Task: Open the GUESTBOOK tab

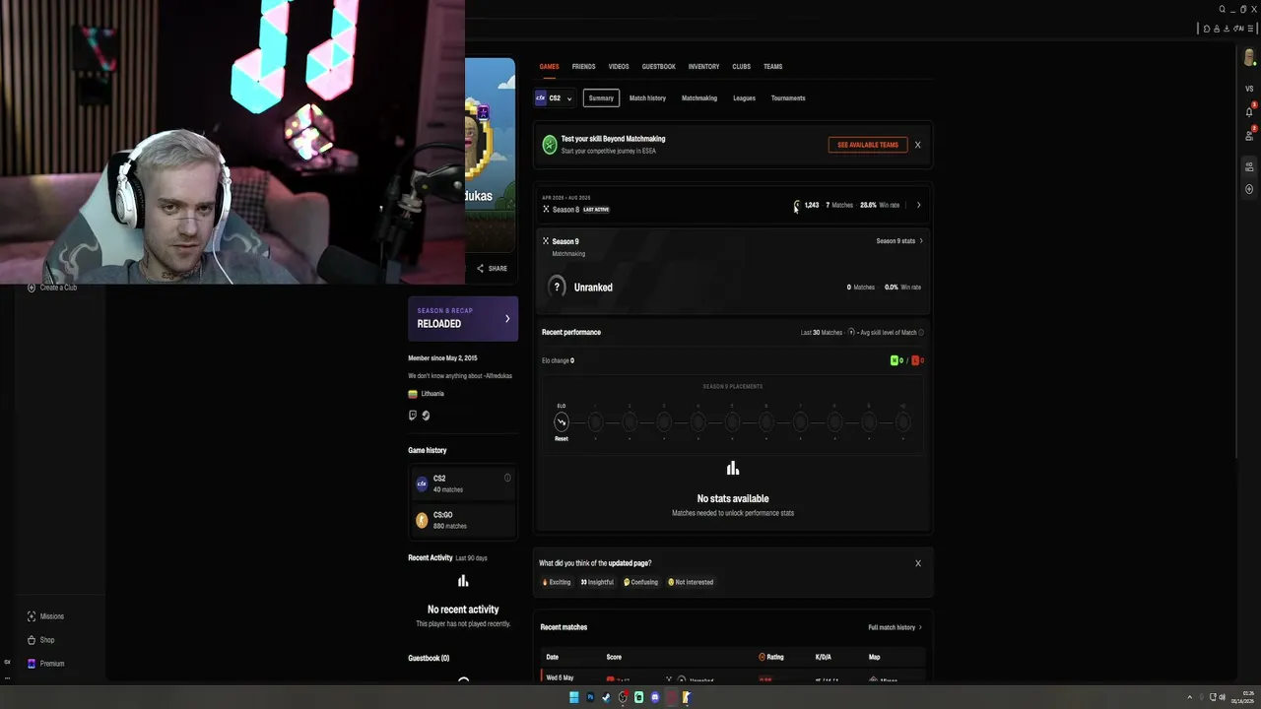Action: (x=659, y=67)
